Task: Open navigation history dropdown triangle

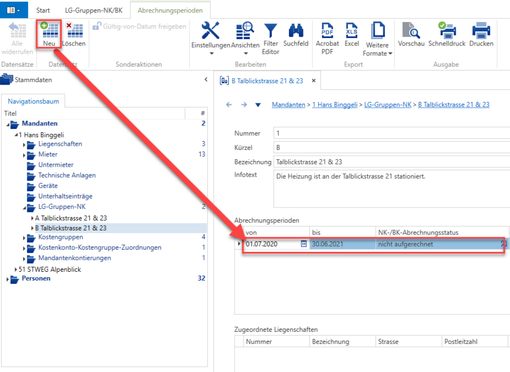Action: [x=258, y=104]
